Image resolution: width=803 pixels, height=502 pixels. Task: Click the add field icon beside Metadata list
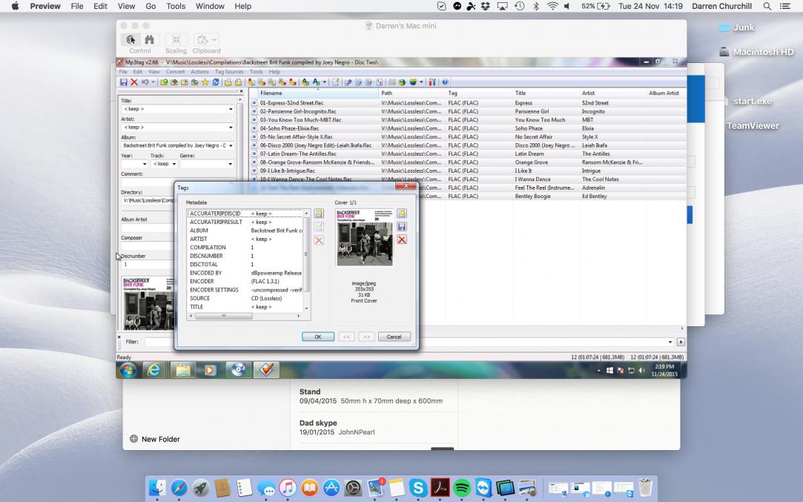pyautogui.click(x=319, y=214)
